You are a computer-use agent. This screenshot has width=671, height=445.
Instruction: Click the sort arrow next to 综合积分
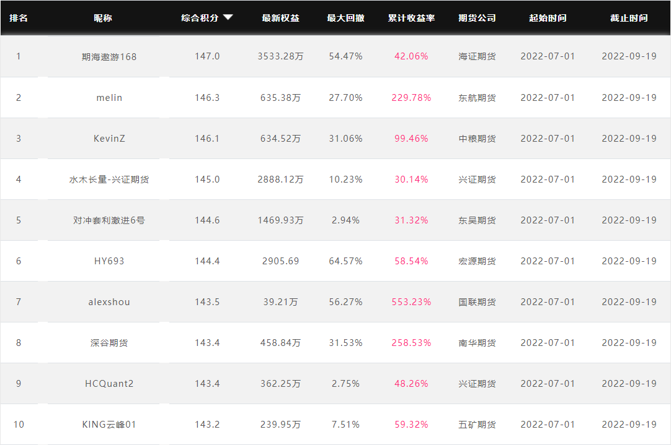pos(228,17)
